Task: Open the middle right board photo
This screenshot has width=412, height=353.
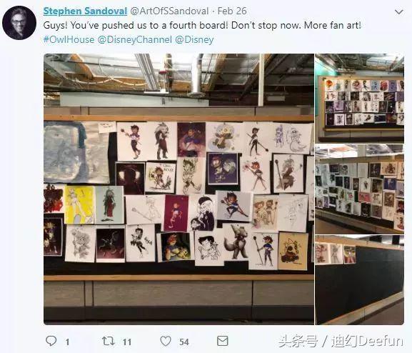Action: click(x=359, y=189)
